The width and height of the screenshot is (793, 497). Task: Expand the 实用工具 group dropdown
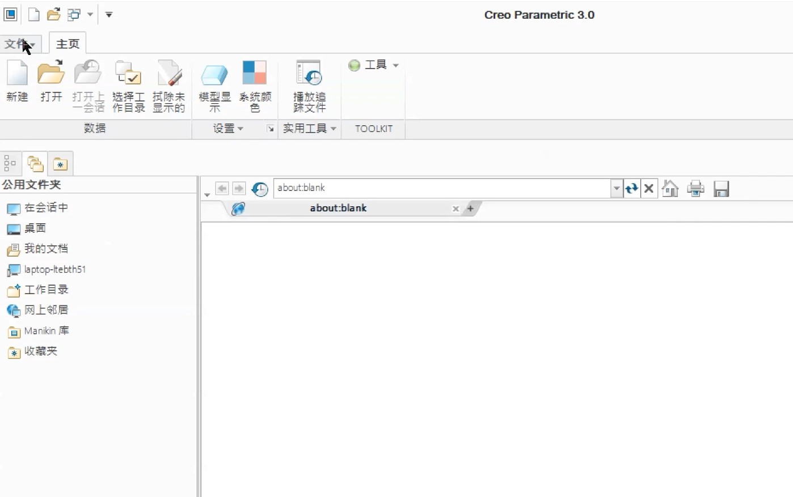[310, 129]
